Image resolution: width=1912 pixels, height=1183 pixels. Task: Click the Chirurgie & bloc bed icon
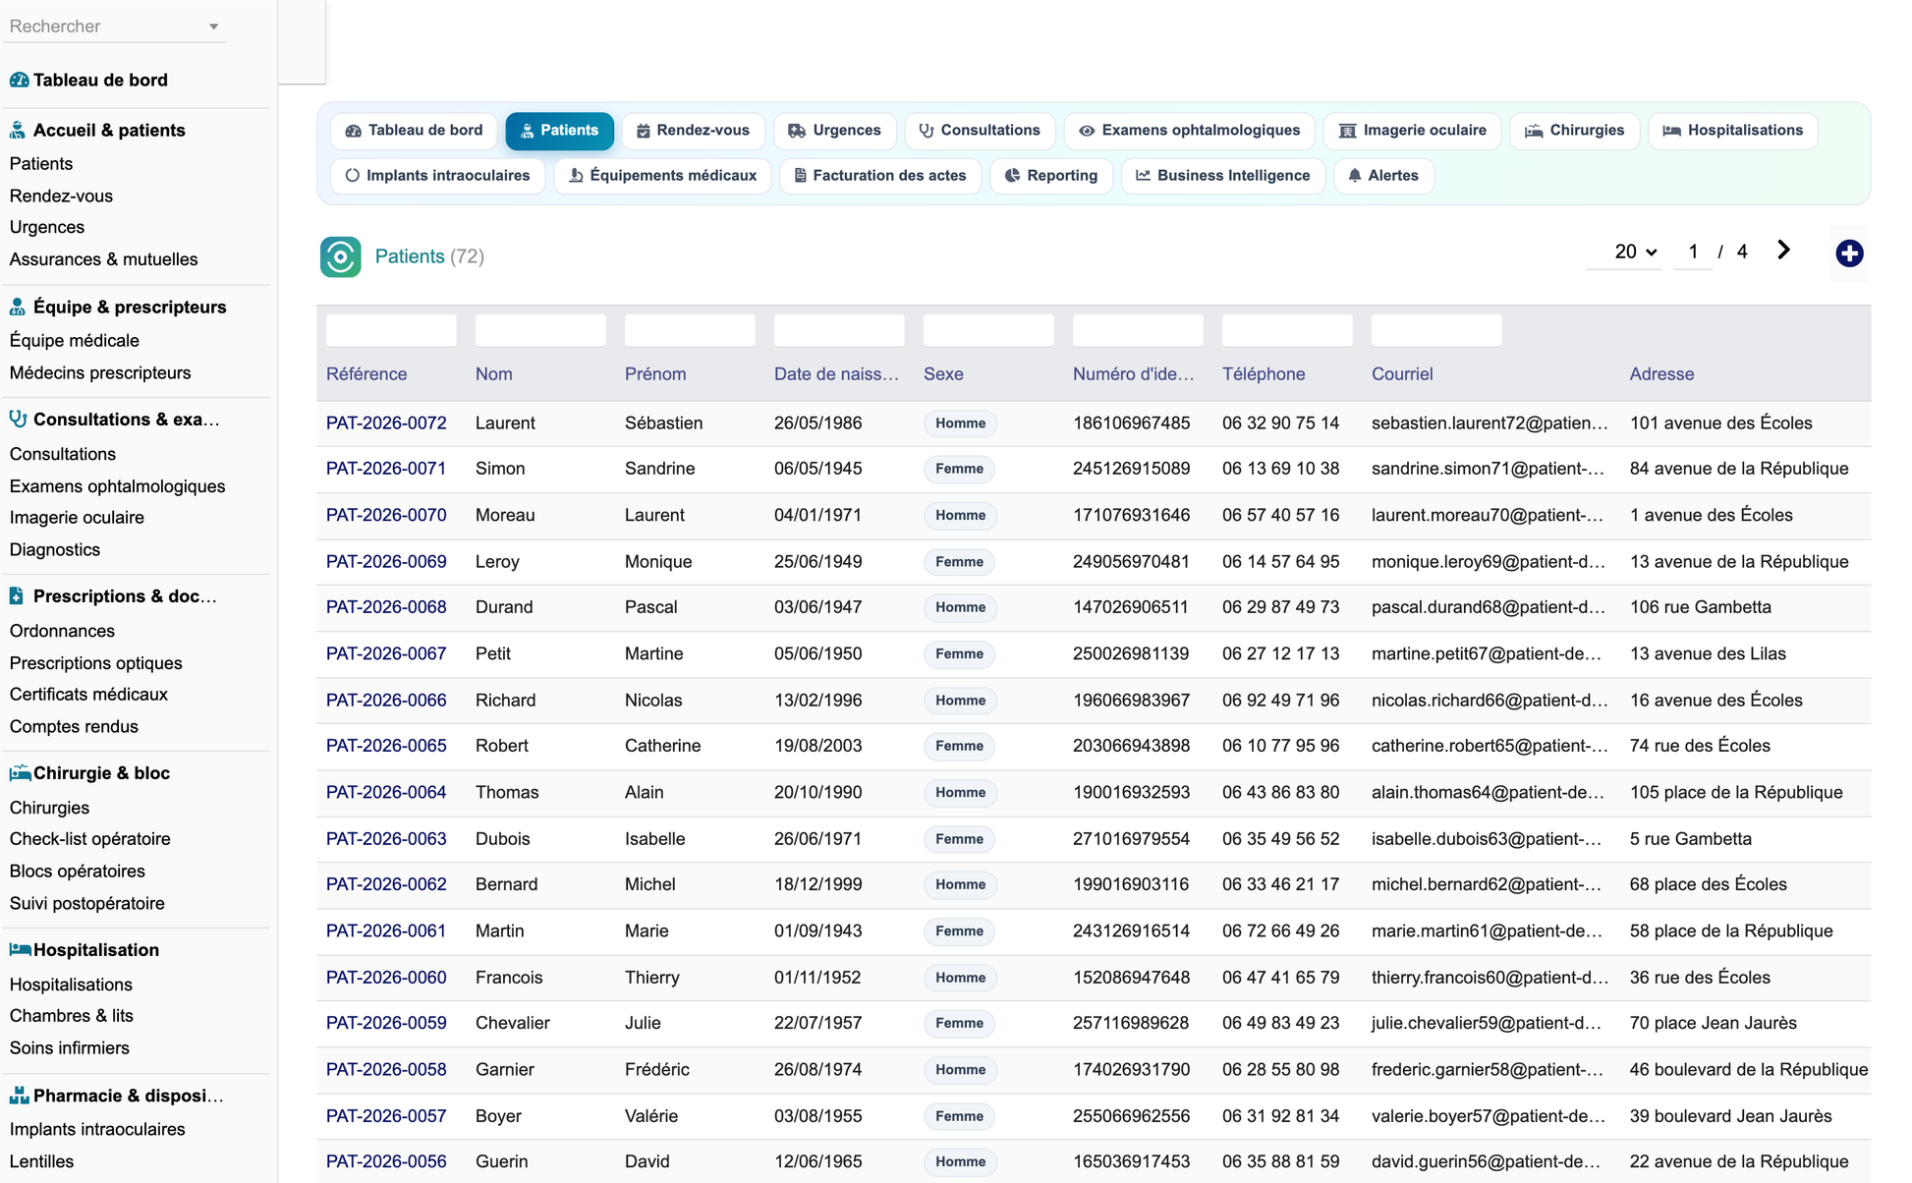(x=20, y=772)
